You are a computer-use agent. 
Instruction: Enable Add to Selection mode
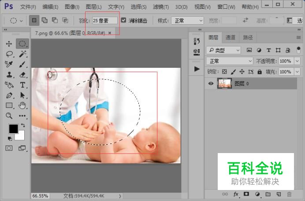pos(45,20)
